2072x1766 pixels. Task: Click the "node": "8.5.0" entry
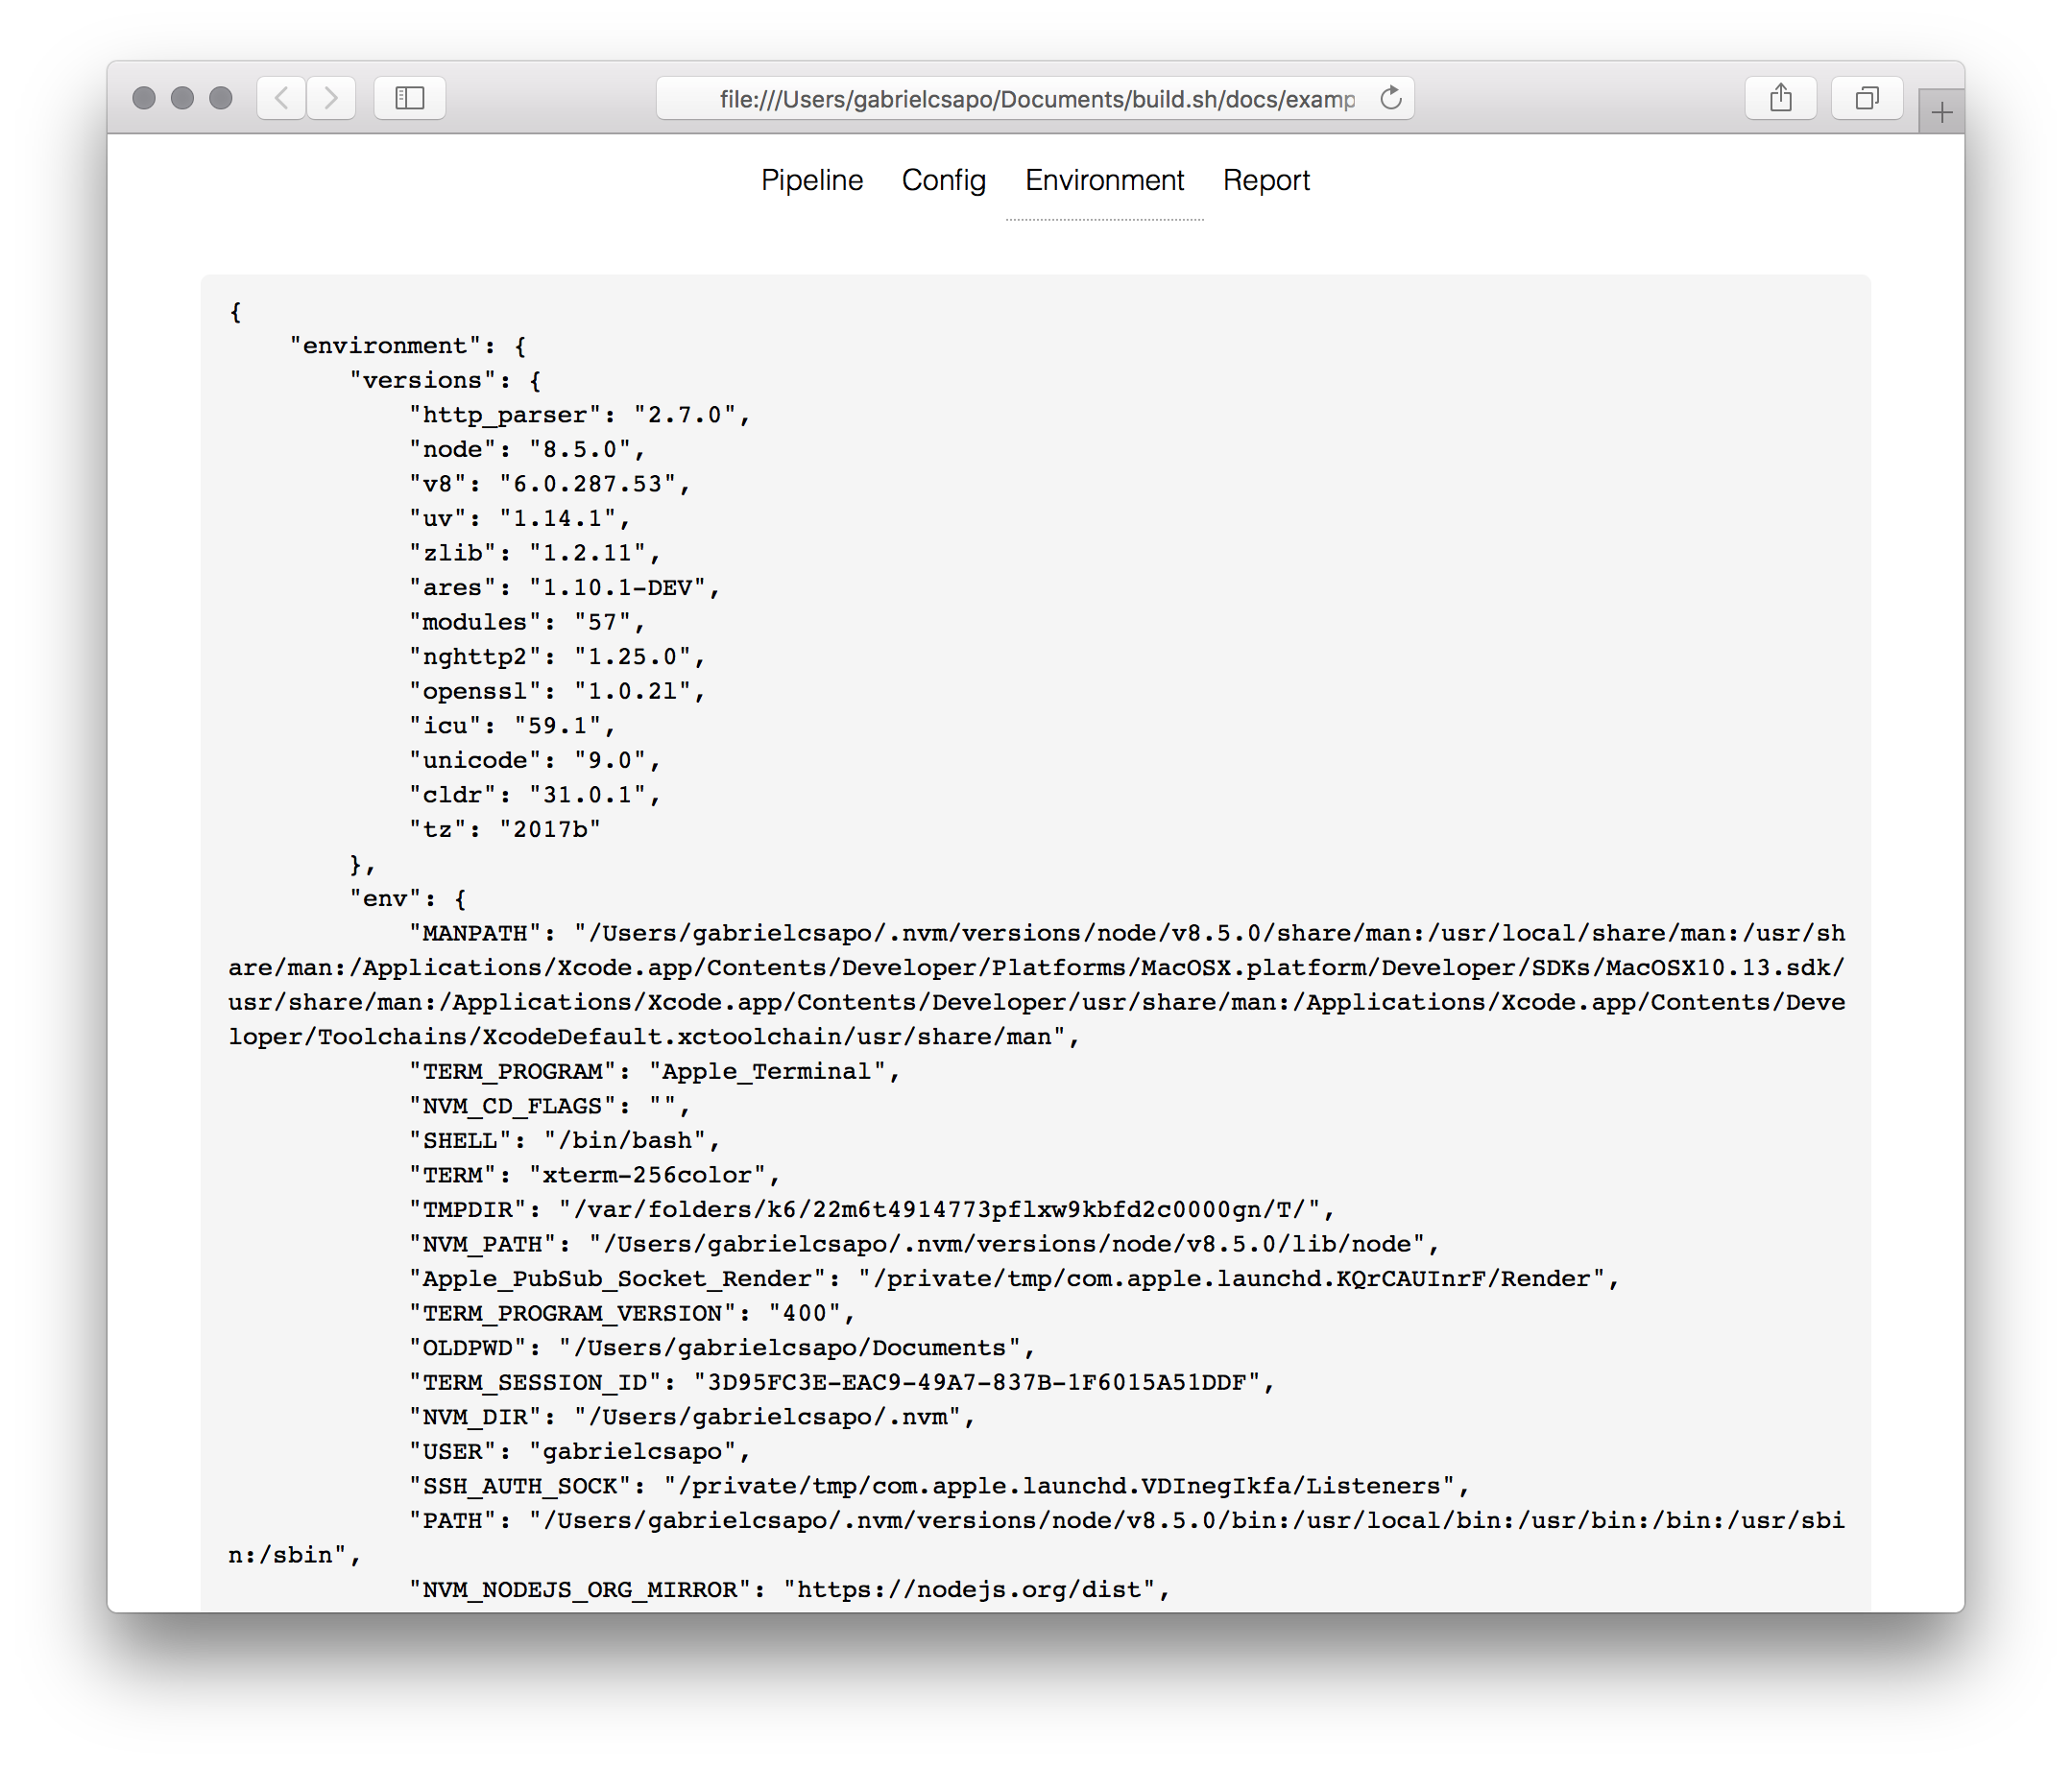[527, 450]
